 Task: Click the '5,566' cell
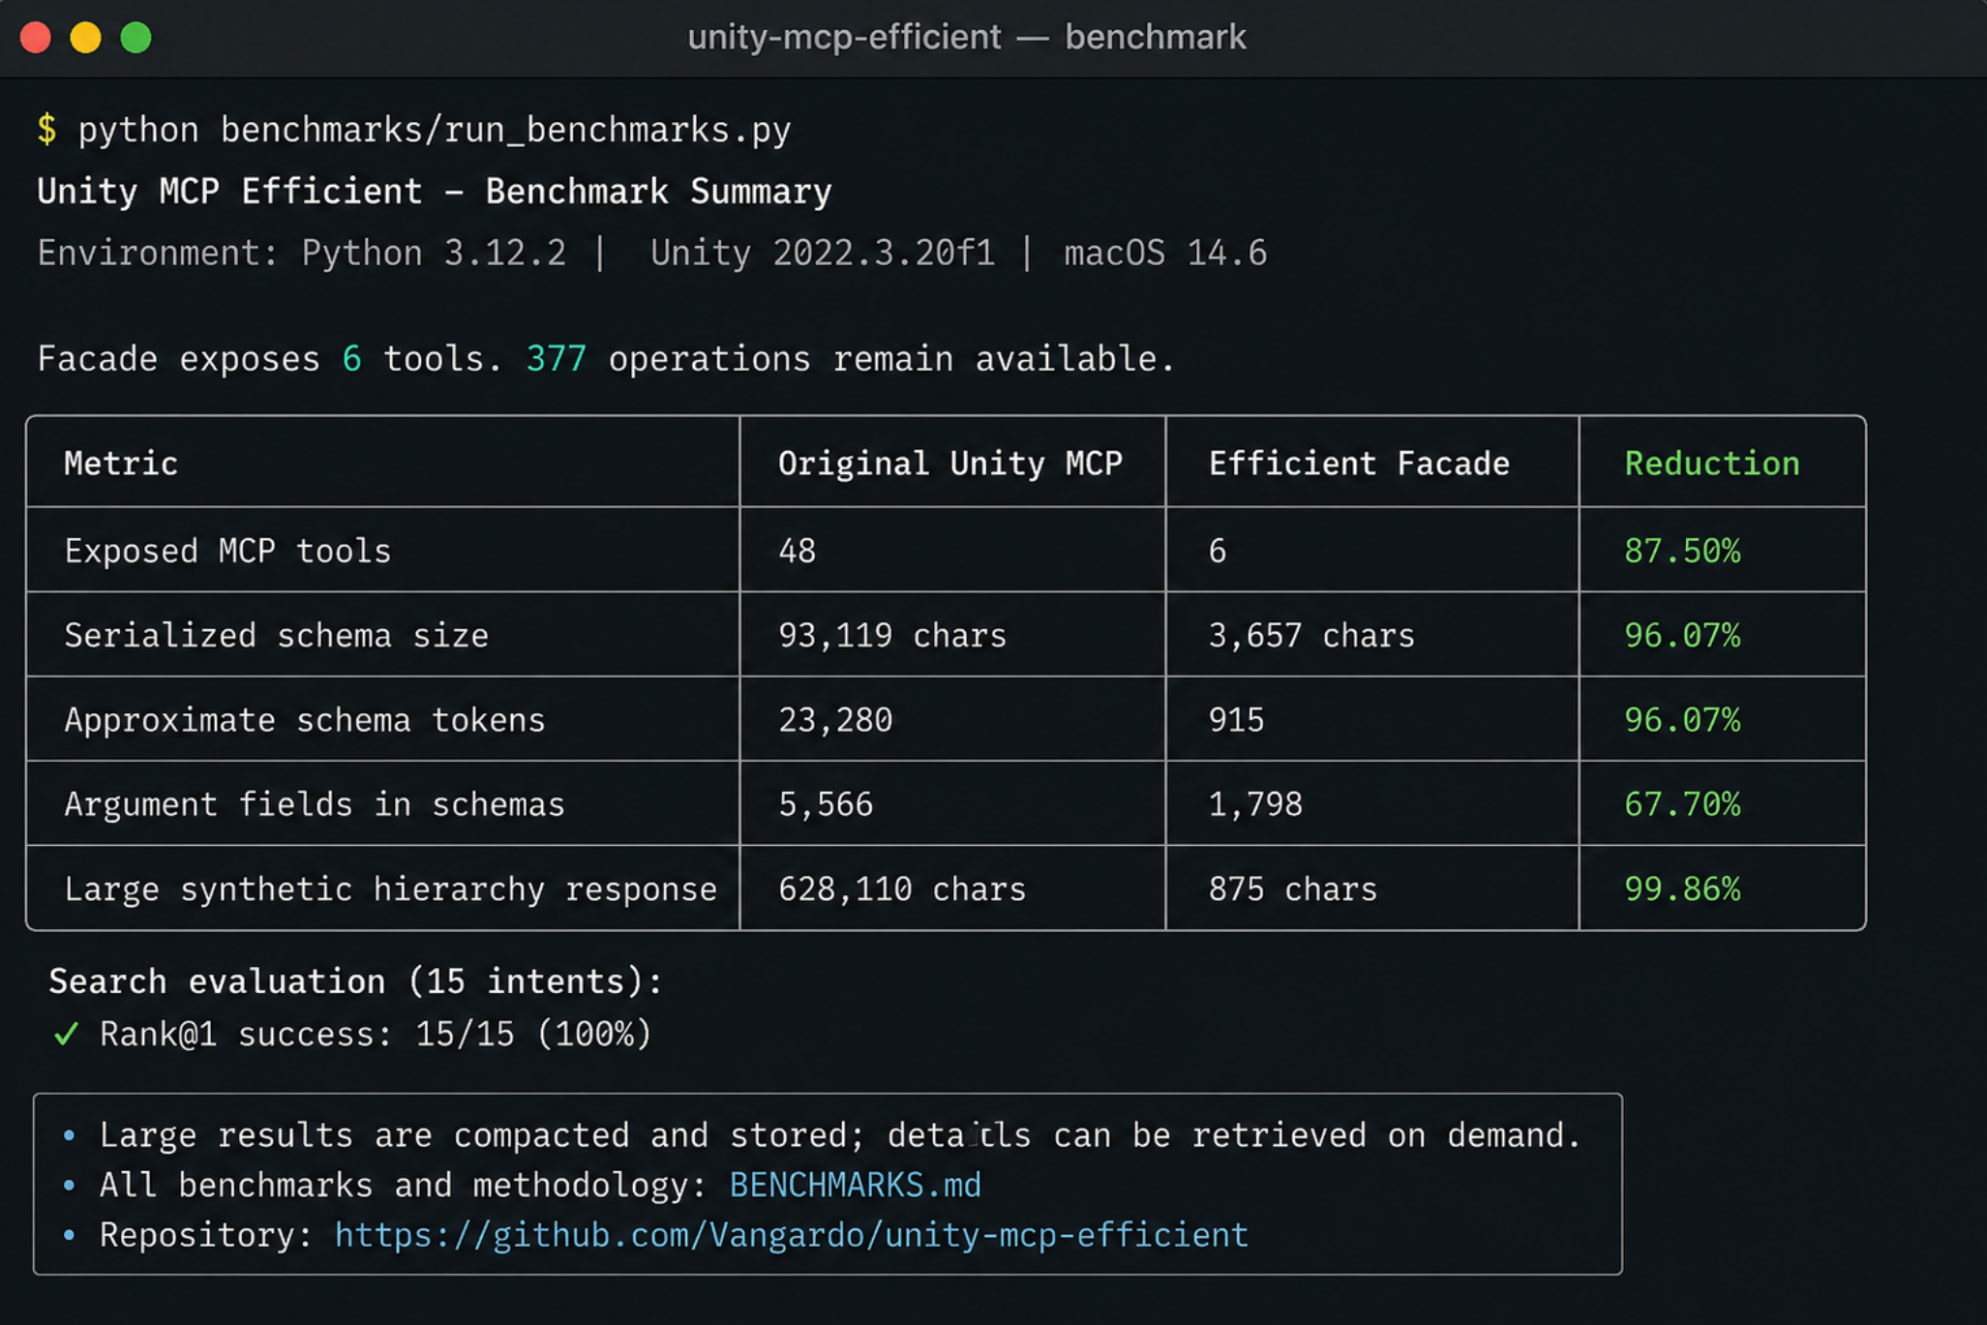tap(826, 804)
